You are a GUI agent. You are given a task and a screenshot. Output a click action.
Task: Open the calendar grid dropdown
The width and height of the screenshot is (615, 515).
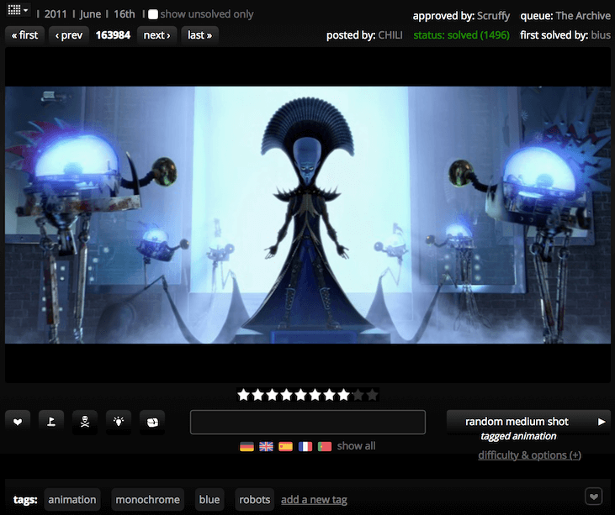pos(17,12)
